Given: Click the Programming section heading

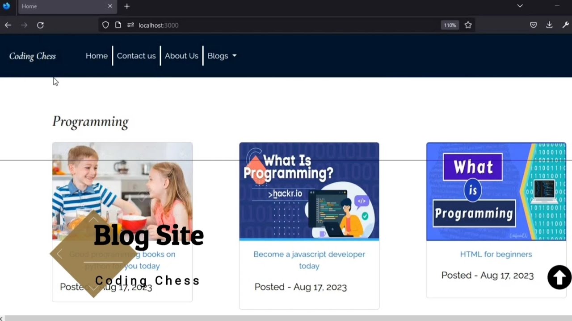Looking at the screenshot, I should point(90,122).
